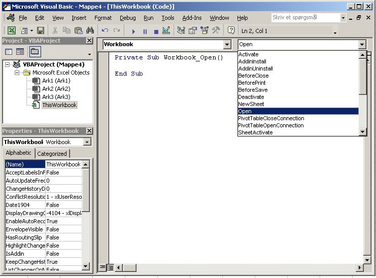This screenshot has width=376, height=278.
Task: Click the Cut scissors icon
Action: pyautogui.click(x=55, y=30)
